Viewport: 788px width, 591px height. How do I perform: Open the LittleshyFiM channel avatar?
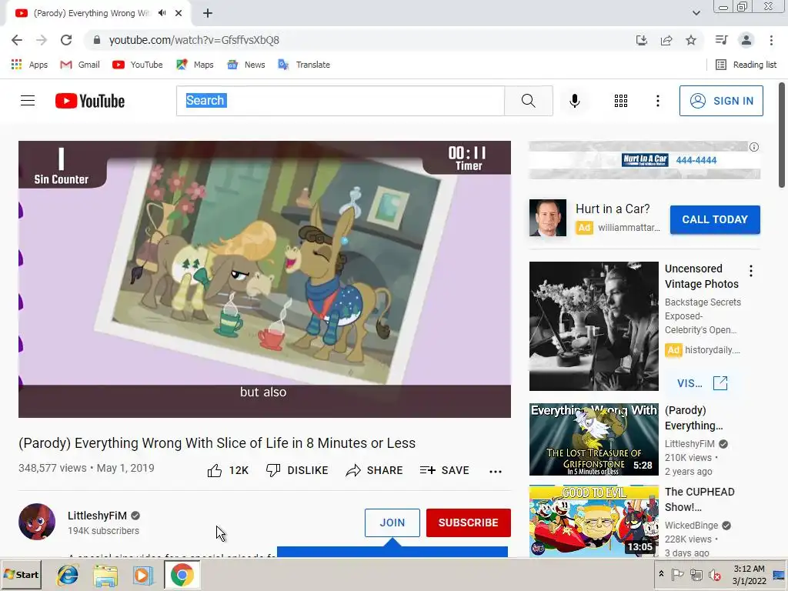pyautogui.click(x=37, y=522)
